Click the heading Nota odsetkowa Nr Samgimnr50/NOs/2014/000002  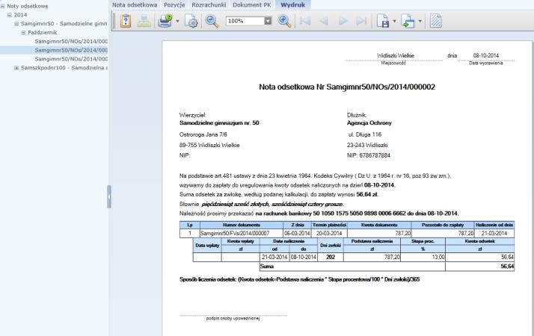point(347,87)
